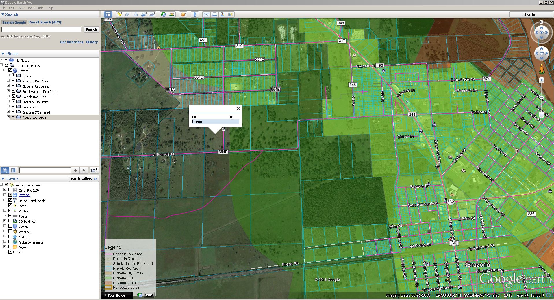The height and width of the screenshot is (300, 554).
Task: Start recording a tour
Action: pyautogui.click(x=152, y=14)
